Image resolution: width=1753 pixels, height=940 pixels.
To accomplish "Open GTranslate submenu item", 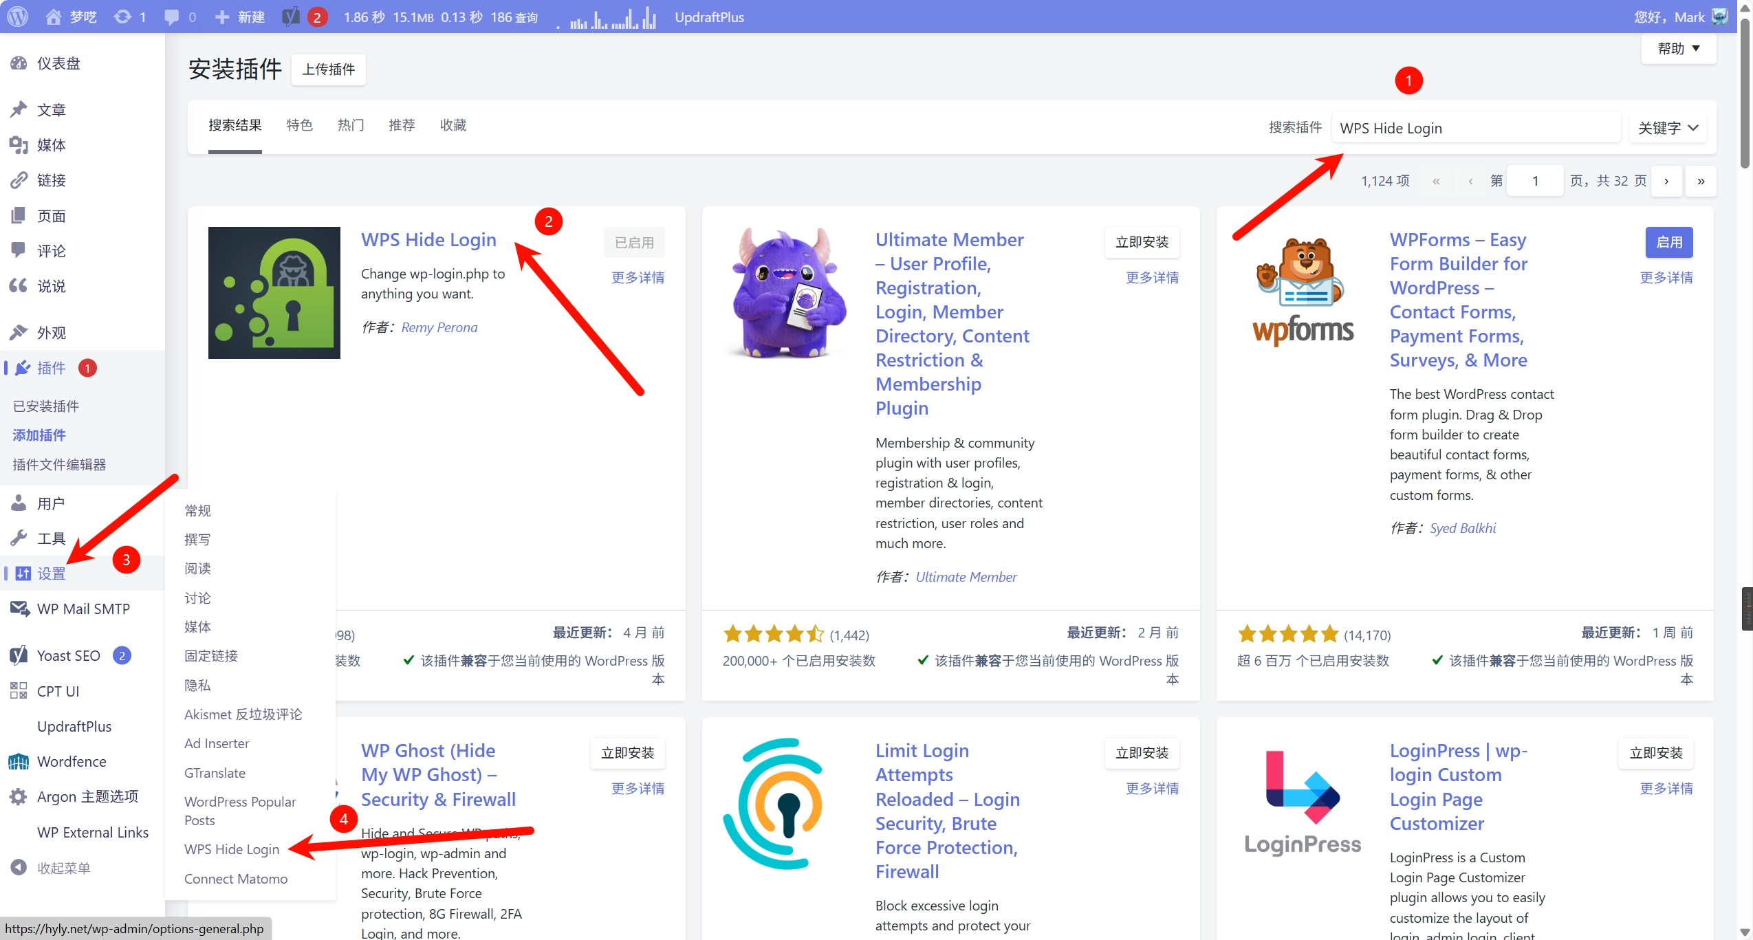I will tap(215, 773).
